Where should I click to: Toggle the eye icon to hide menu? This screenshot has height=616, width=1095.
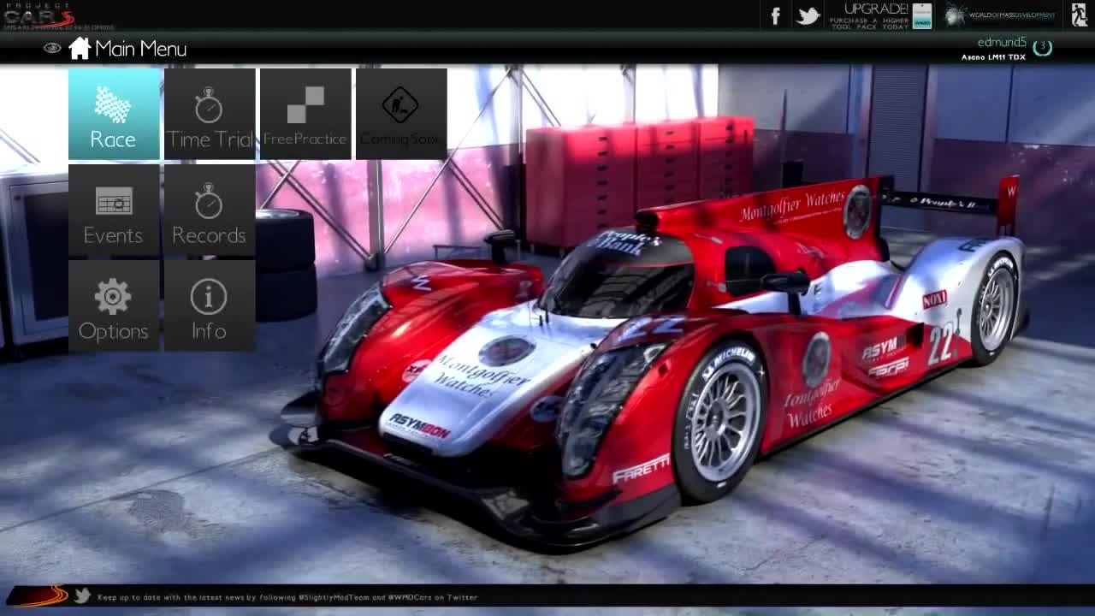(x=52, y=49)
